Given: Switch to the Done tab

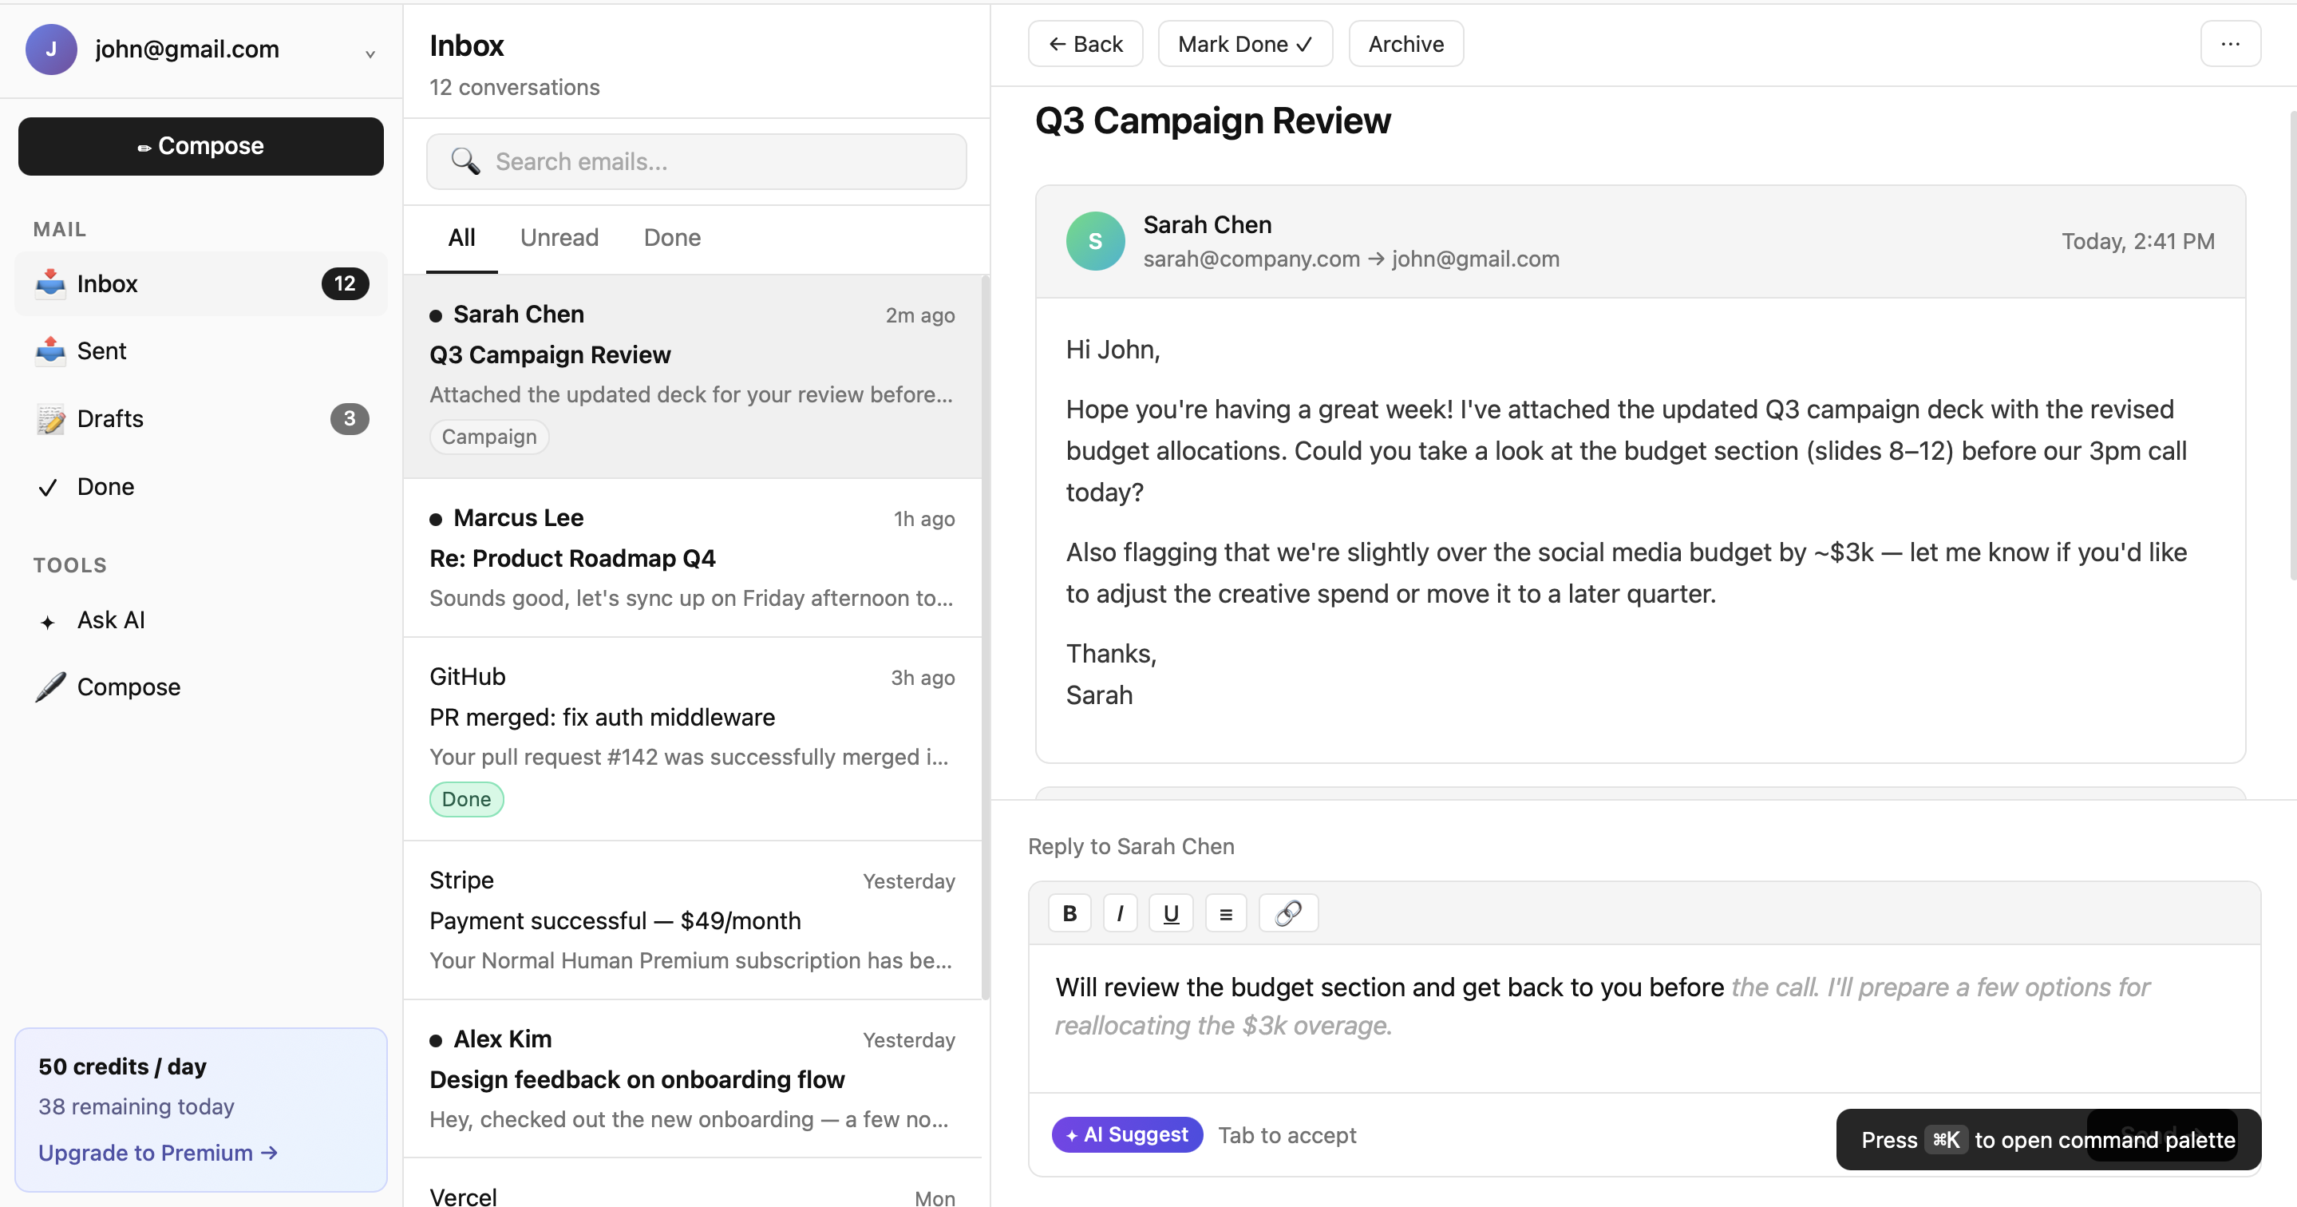Looking at the screenshot, I should click(x=671, y=237).
